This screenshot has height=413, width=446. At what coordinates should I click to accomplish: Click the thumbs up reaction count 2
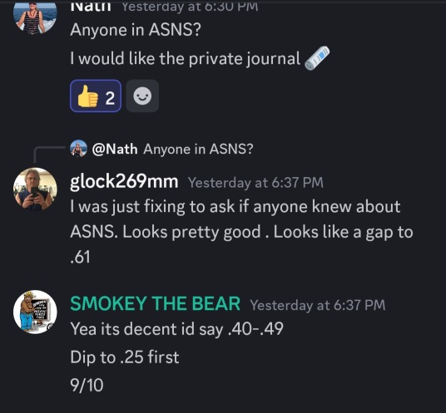click(110, 98)
